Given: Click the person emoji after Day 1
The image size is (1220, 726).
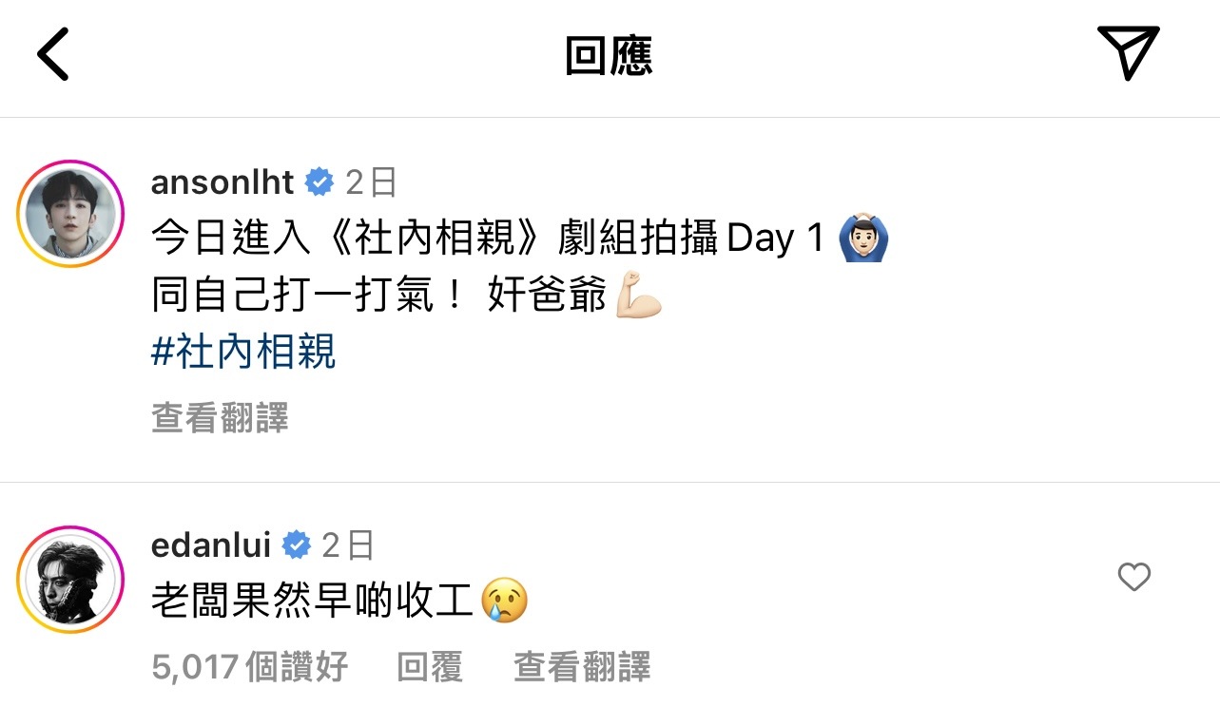Looking at the screenshot, I should click(x=863, y=239).
